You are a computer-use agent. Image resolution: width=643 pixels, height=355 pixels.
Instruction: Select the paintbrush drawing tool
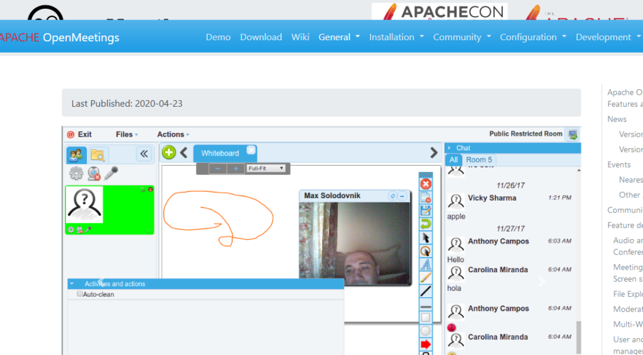pos(426,278)
